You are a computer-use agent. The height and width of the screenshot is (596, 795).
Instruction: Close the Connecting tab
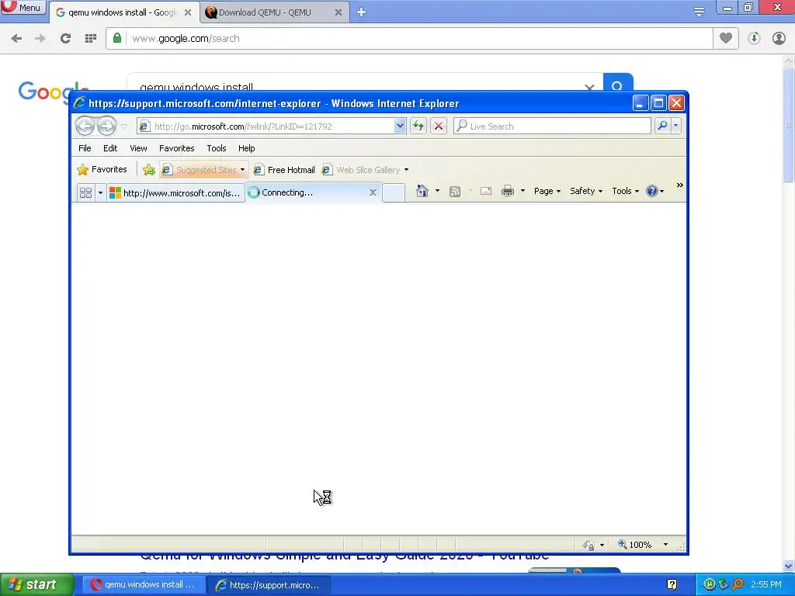373,192
